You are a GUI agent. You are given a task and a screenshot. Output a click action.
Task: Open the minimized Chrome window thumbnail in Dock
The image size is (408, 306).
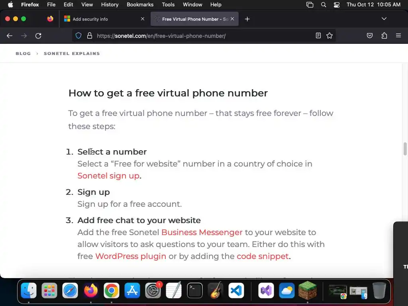tap(337, 291)
